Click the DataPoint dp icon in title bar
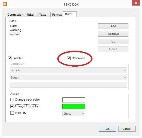 click(5, 4)
